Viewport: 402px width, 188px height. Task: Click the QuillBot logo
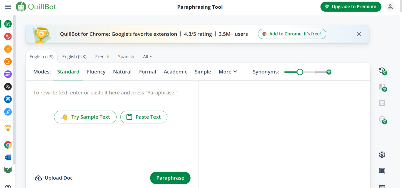pyautogui.click(x=36, y=7)
